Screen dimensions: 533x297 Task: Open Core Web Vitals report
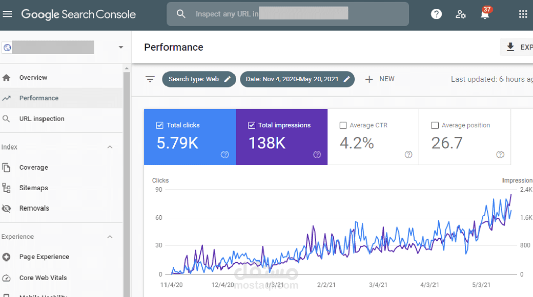coord(61,278)
